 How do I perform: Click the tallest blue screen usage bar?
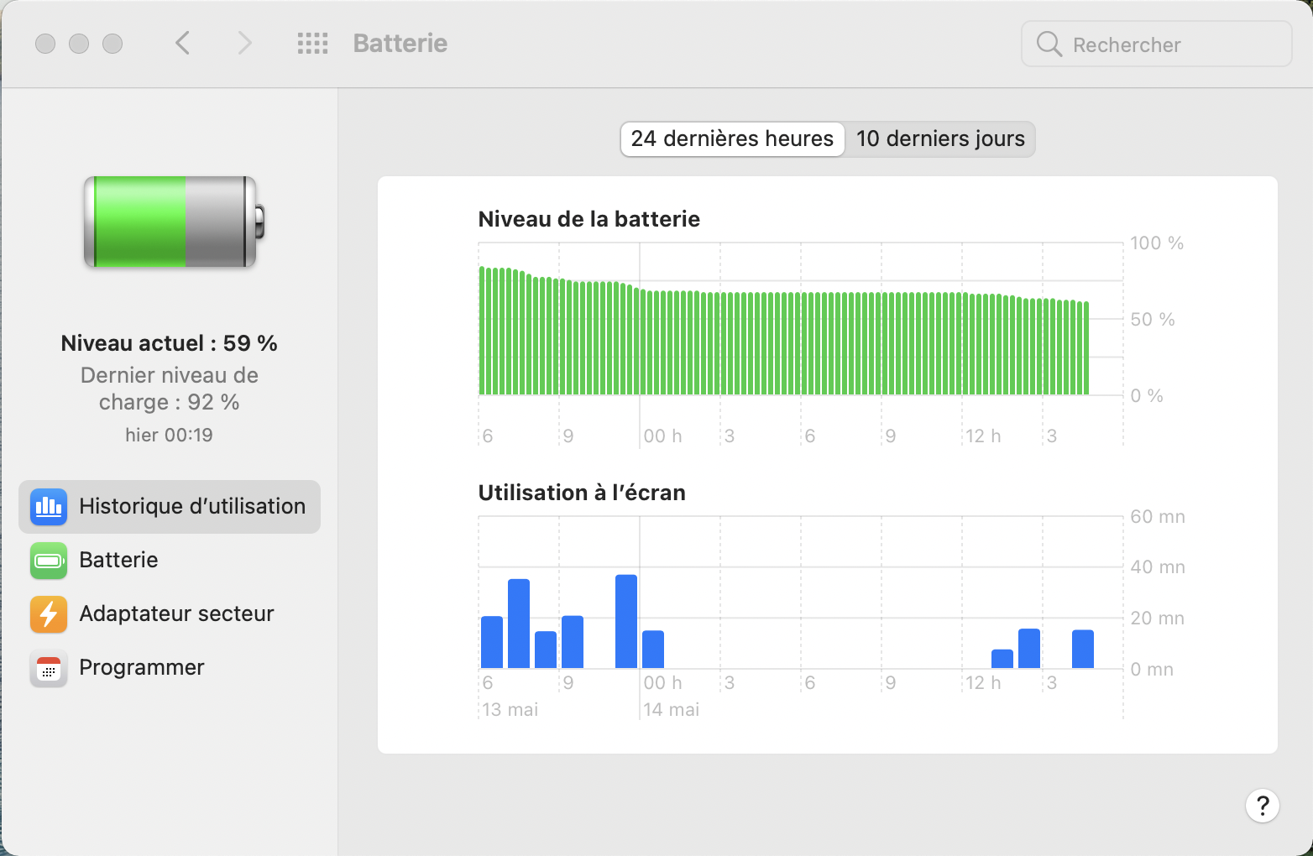[626, 621]
